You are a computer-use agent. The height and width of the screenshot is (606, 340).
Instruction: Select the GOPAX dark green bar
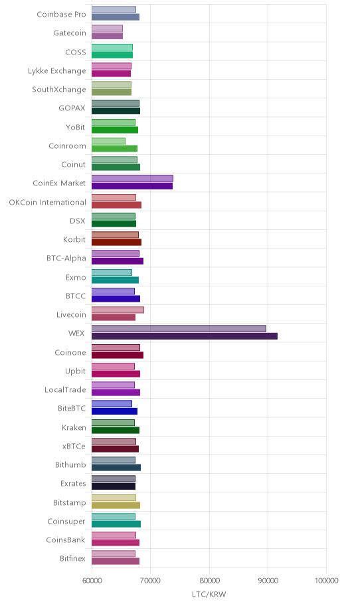coord(116,111)
